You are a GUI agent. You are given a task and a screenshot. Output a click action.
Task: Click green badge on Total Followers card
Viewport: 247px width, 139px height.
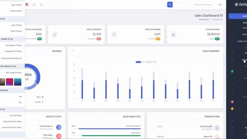(x=39, y=39)
